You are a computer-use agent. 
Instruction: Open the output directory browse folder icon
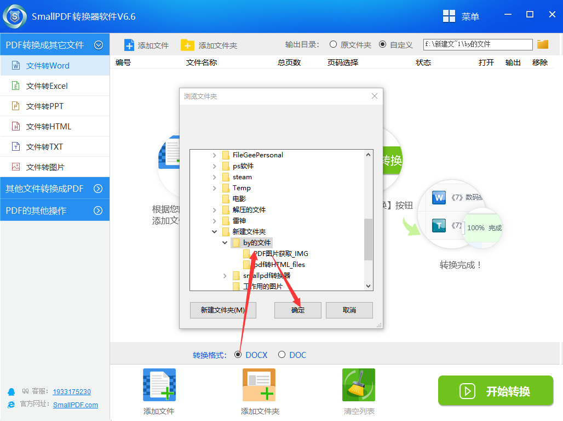pos(543,44)
